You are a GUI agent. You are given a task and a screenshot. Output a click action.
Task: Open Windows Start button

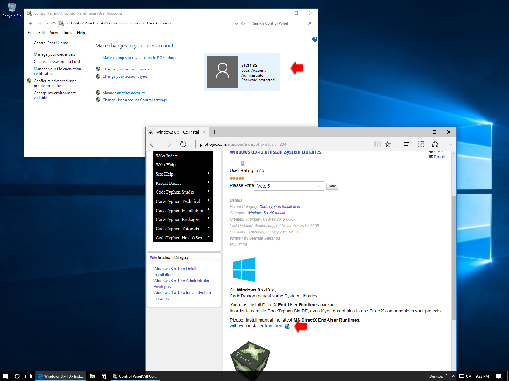pos(6,376)
